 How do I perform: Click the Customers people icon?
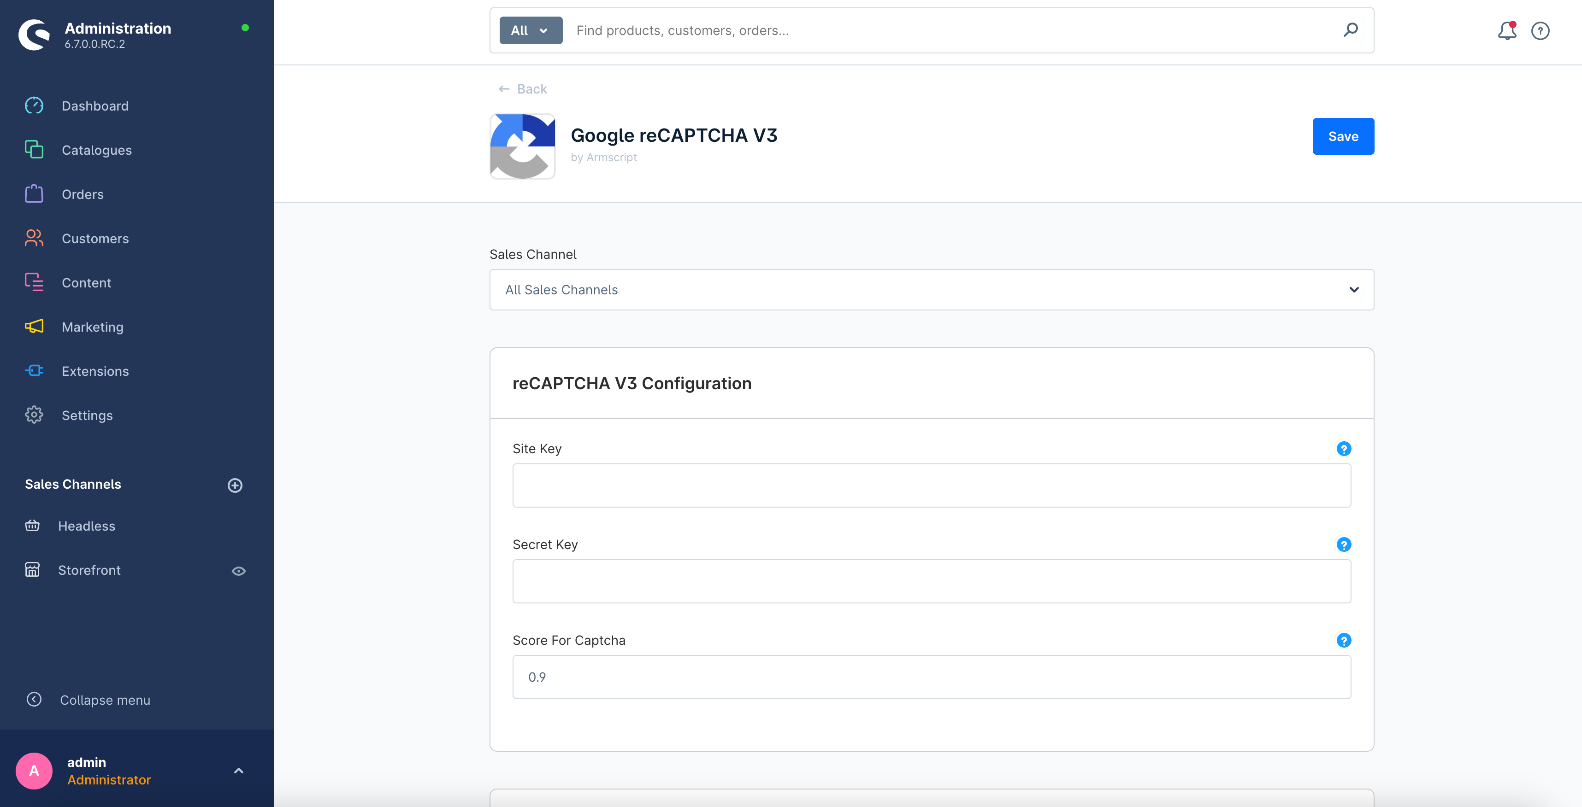pos(34,238)
